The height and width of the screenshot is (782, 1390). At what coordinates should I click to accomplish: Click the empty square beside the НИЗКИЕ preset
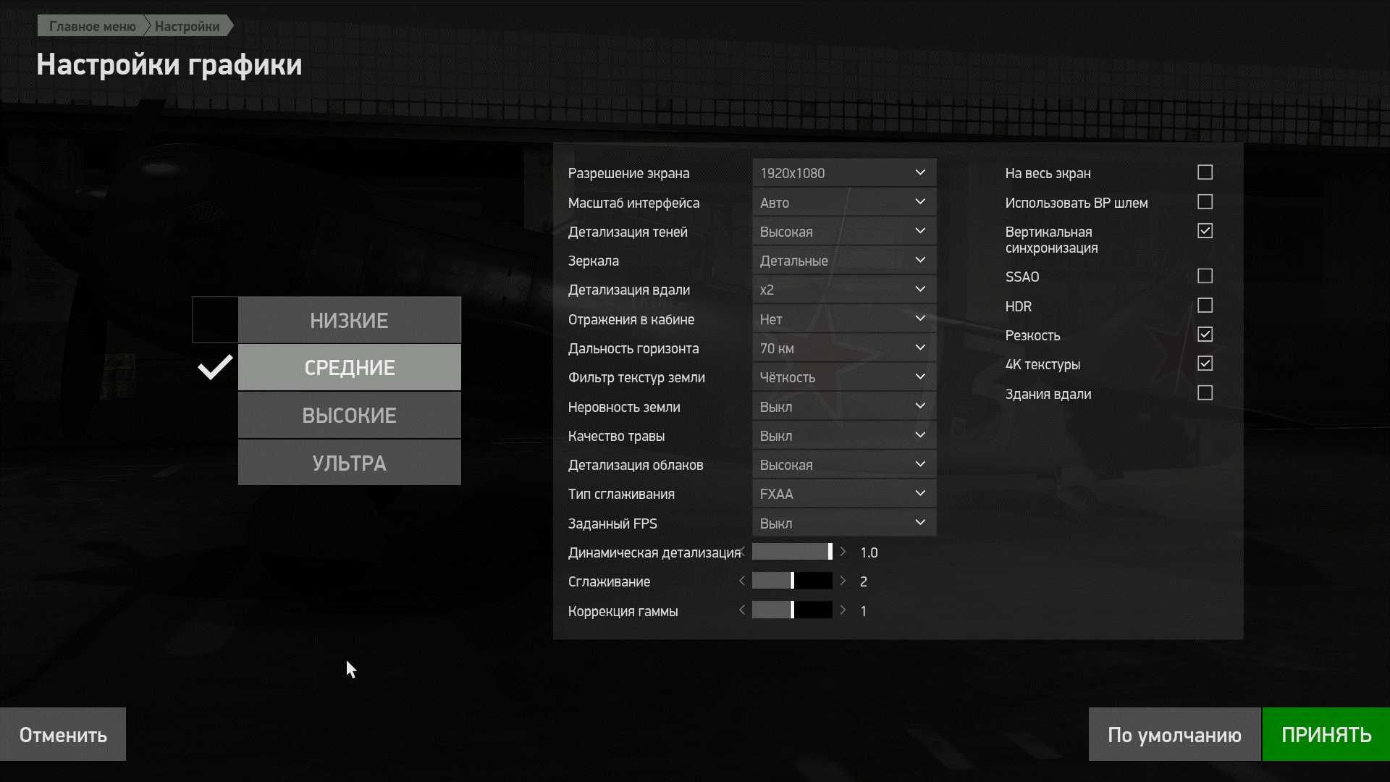coord(215,319)
